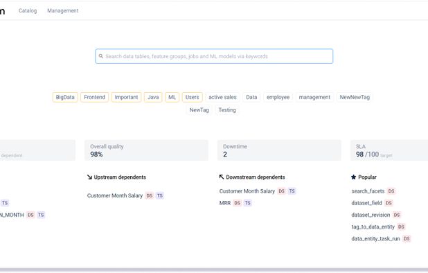Open the MRR entity link
The width and height of the screenshot is (428, 273).
[x=225, y=203]
